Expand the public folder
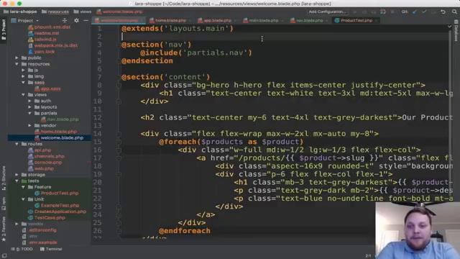This screenshot has height=259, width=460. click(x=17, y=58)
